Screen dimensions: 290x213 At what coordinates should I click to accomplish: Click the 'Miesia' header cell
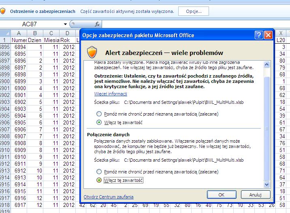point(51,40)
